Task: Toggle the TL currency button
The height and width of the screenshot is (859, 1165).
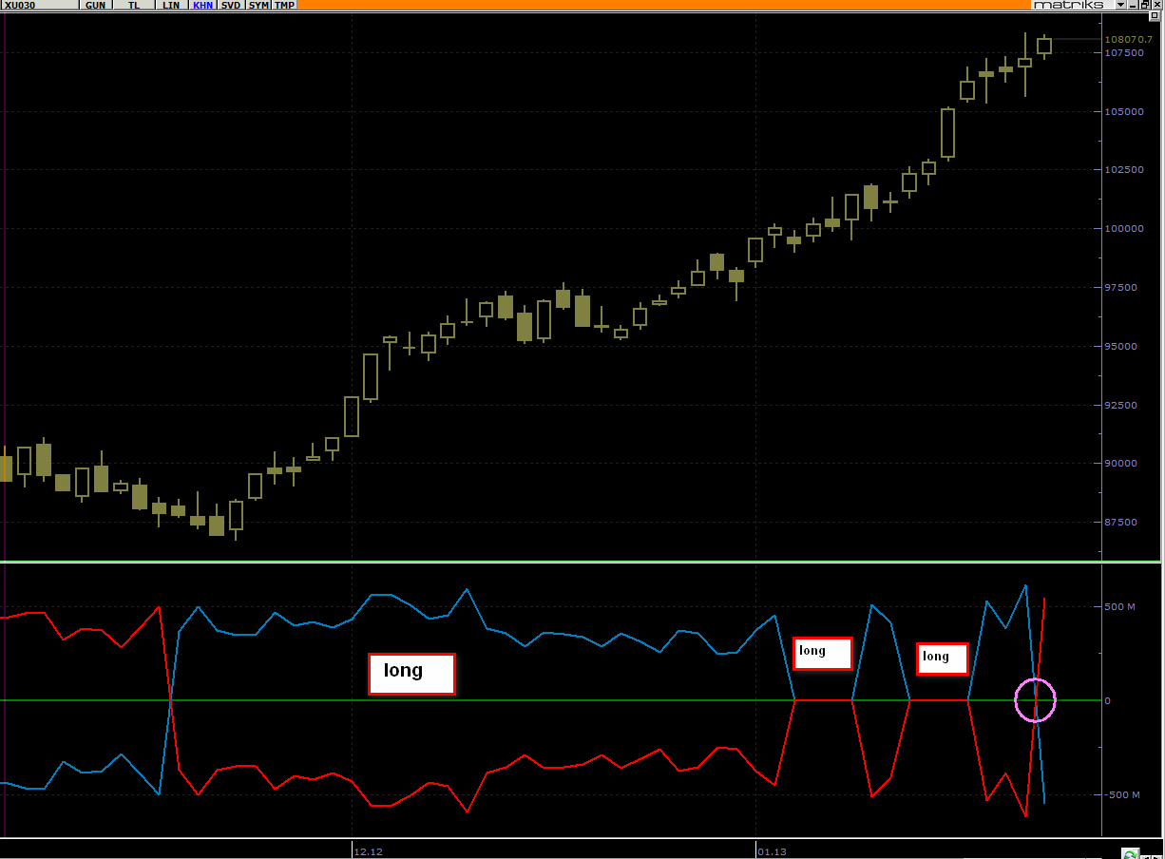Action: tap(133, 5)
